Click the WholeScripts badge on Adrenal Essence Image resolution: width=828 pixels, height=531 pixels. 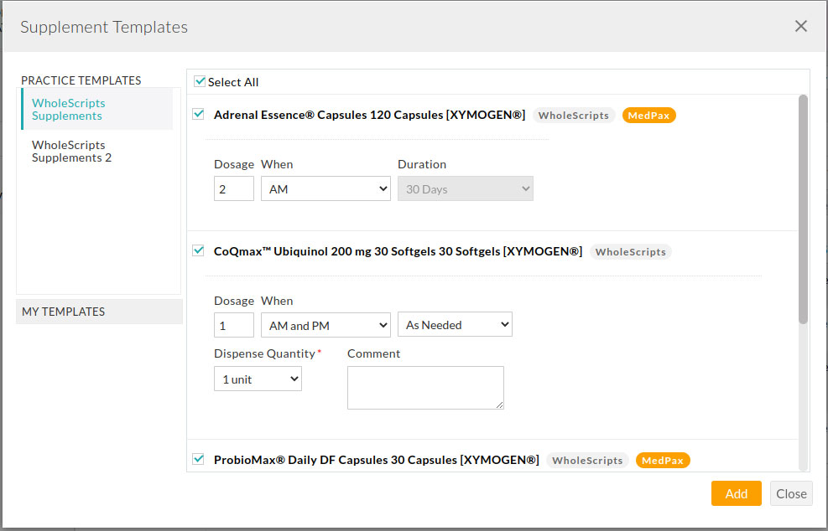[573, 115]
